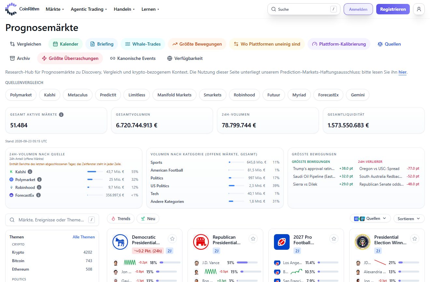Screen dimensions: 430x282
Task: Show info for Polymarket volume source
Action: click(39, 179)
